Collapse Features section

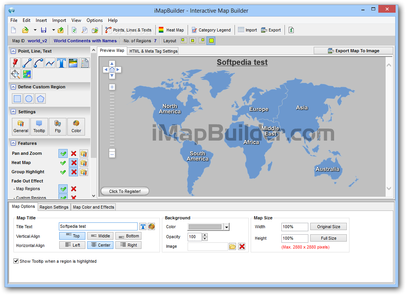coord(13,143)
